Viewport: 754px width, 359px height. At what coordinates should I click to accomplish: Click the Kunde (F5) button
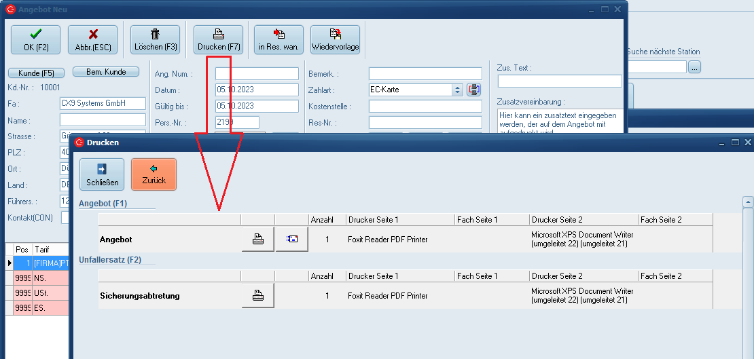pos(36,73)
